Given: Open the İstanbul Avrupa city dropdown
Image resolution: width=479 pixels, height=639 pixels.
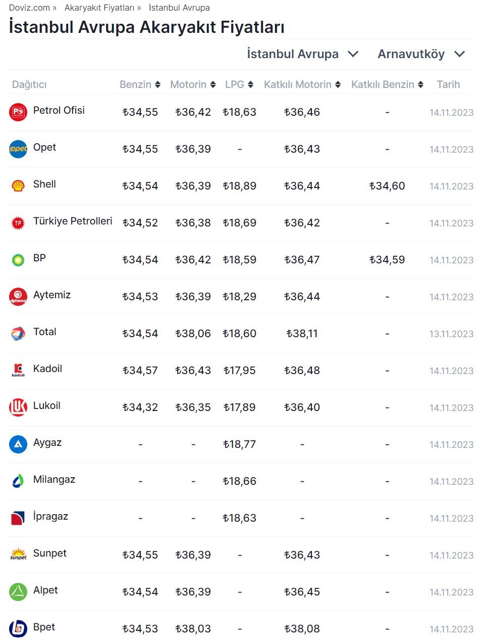Looking at the screenshot, I should click(x=302, y=54).
